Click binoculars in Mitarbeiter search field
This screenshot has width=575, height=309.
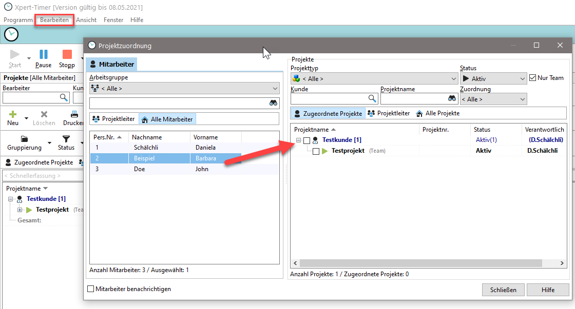[x=274, y=103]
